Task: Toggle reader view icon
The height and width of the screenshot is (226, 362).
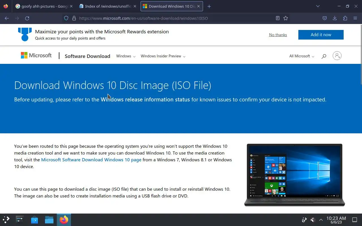Action: click(278, 18)
